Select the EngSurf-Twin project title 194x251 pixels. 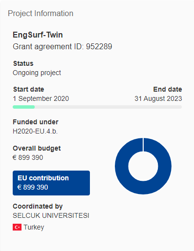38,35
